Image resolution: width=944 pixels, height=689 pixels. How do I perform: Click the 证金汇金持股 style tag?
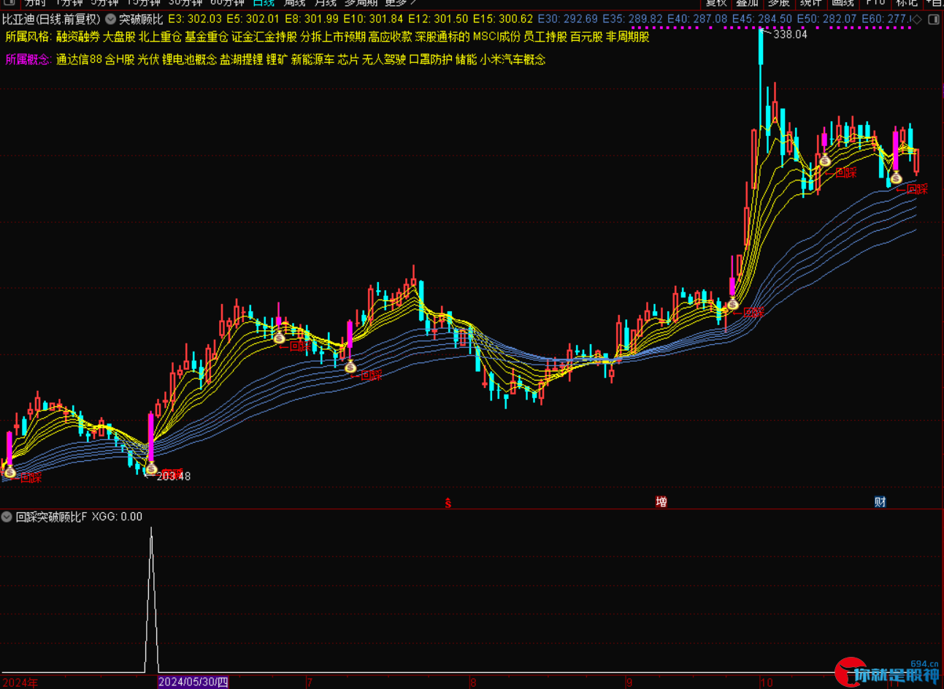coord(264,37)
